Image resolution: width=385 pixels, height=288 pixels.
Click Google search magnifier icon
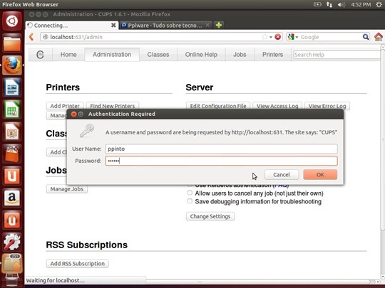[x=366, y=37]
